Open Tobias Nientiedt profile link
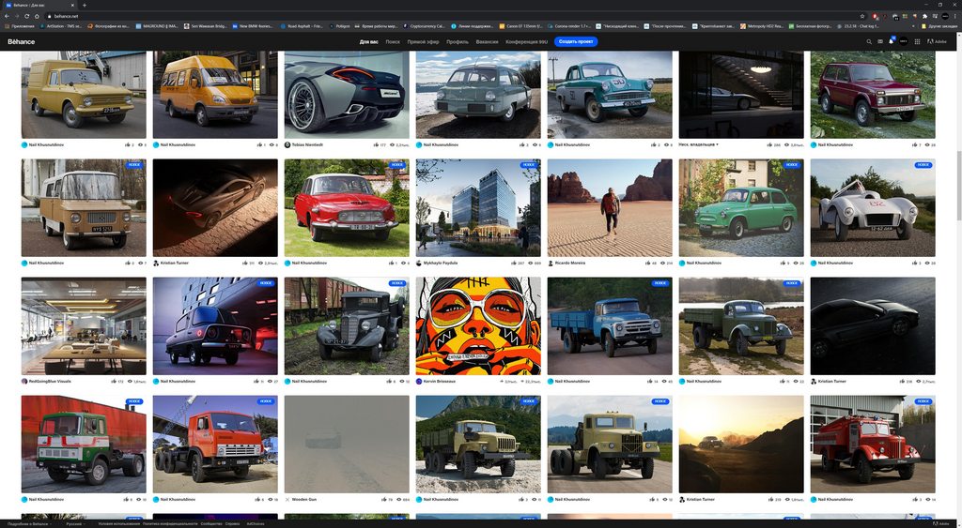 point(307,145)
